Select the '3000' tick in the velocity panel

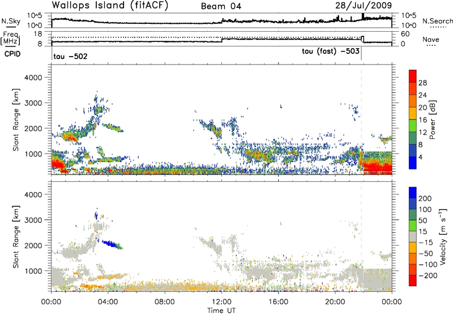coord(33,220)
